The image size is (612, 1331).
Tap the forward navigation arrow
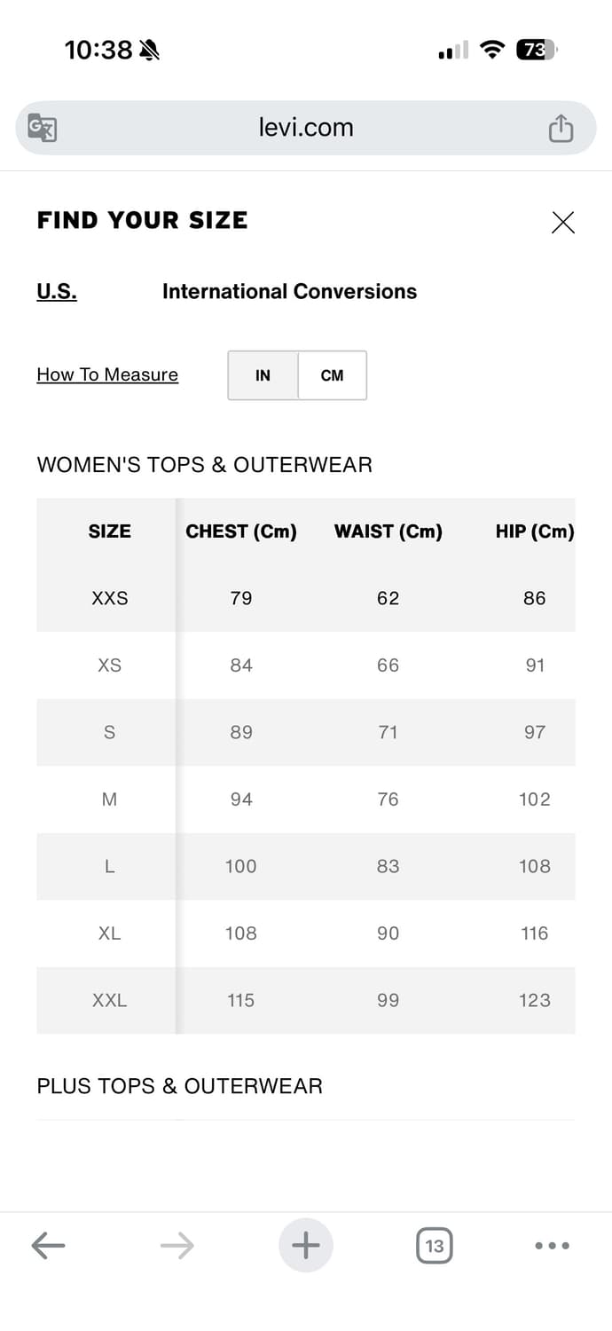point(177,1246)
